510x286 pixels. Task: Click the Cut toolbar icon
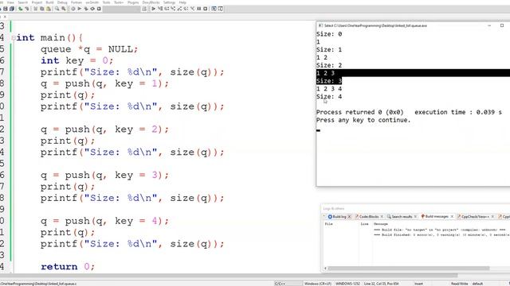35,9
